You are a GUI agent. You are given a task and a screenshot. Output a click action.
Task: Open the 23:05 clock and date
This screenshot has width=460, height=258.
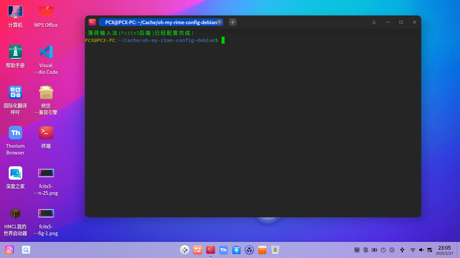445,250
